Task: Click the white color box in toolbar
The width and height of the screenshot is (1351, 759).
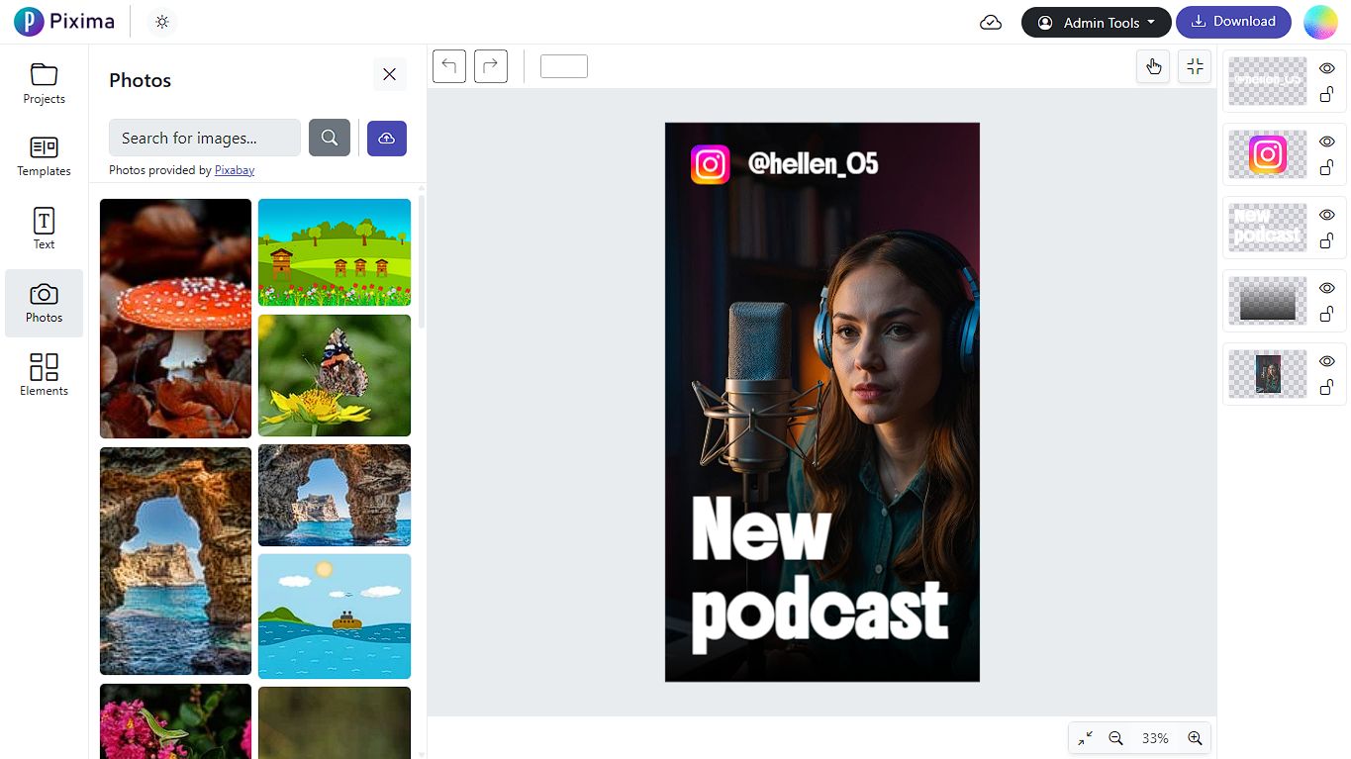Action: click(564, 66)
